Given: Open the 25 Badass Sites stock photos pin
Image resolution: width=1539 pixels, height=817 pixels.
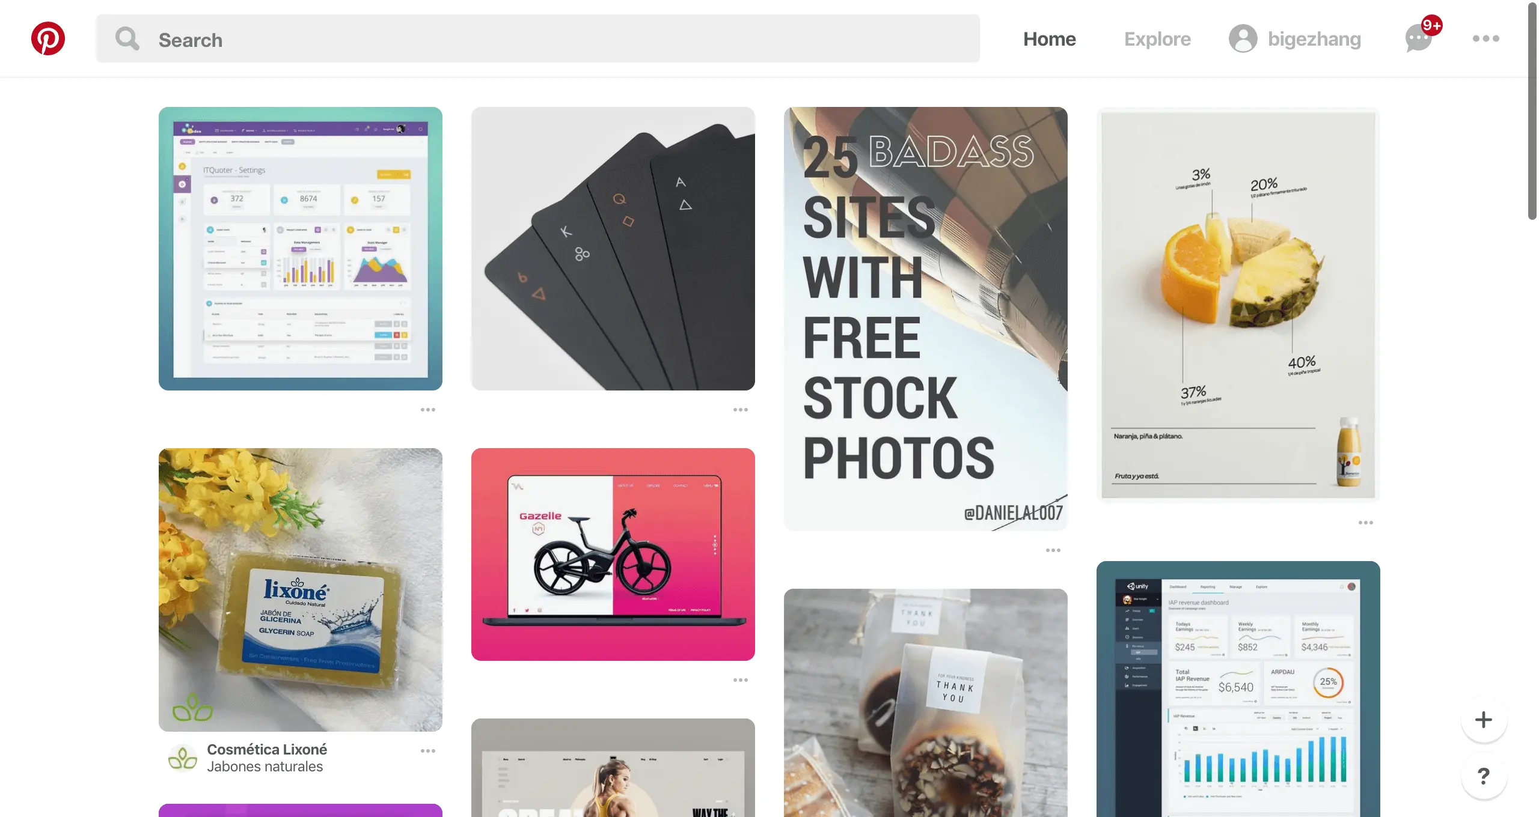Looking at the screenshot, I should pyautogui.click(x=926, y=319).
